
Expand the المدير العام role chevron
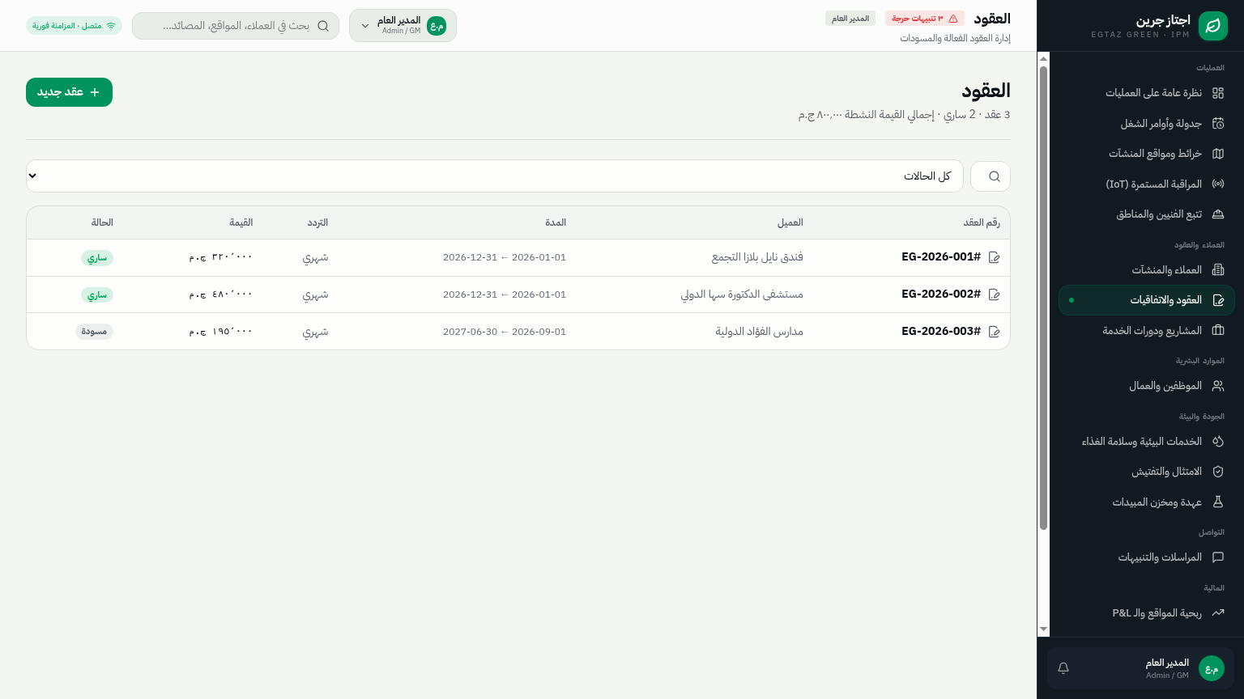pos(365,26)
